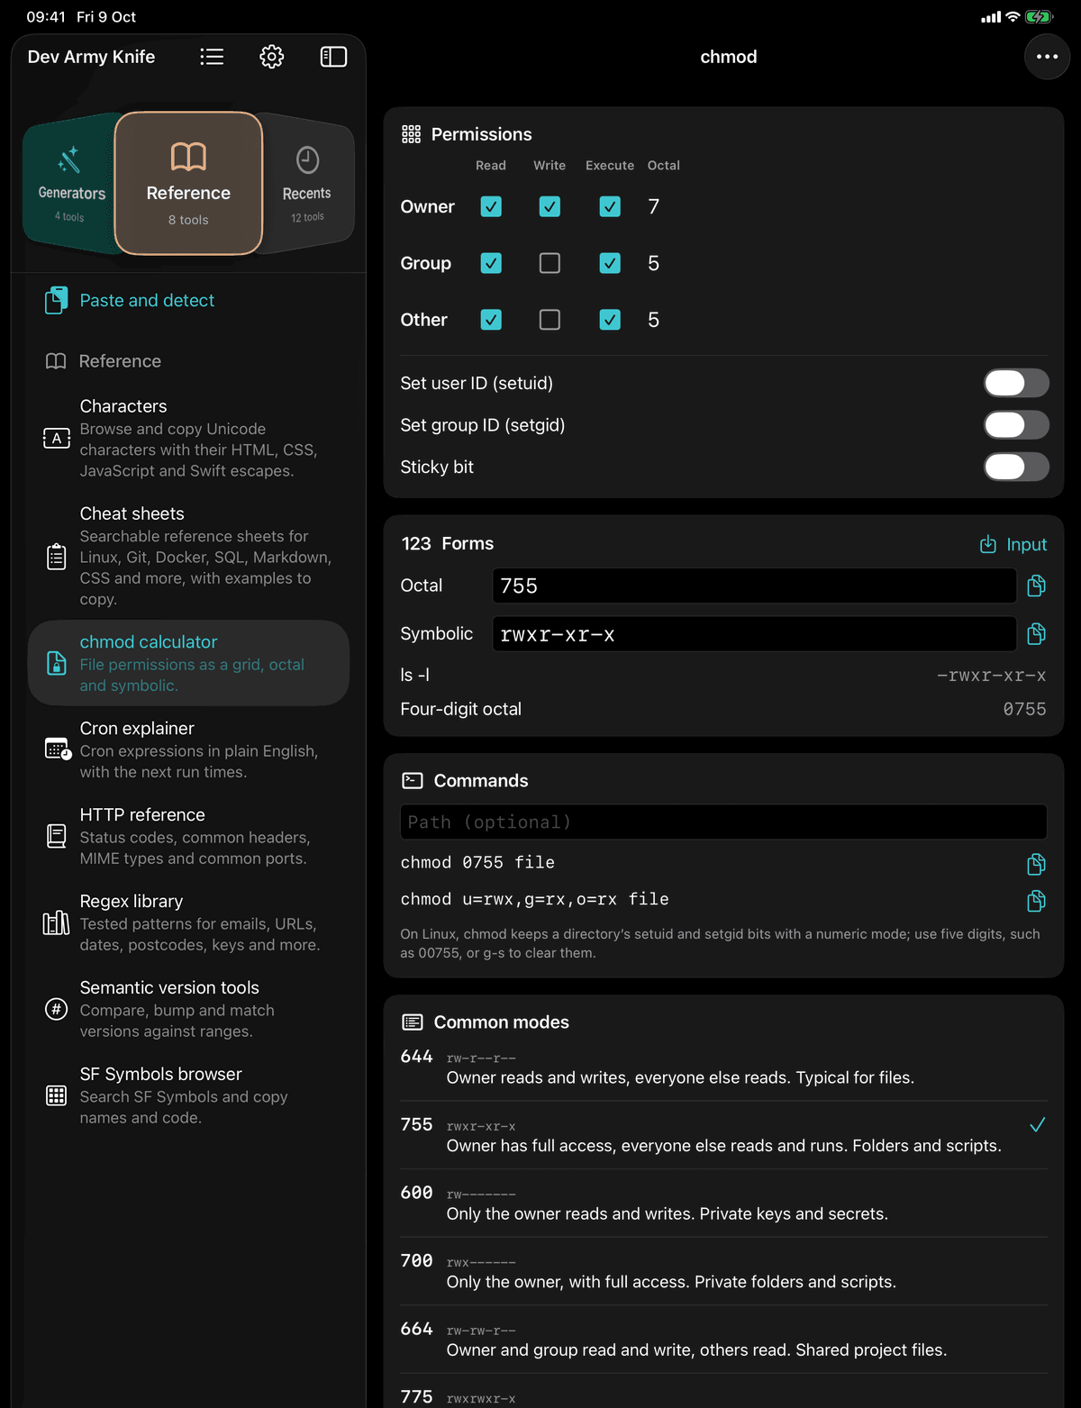1081x1408 pixels.
Task: Select common mode 700
Action: tap(723, 1271)
